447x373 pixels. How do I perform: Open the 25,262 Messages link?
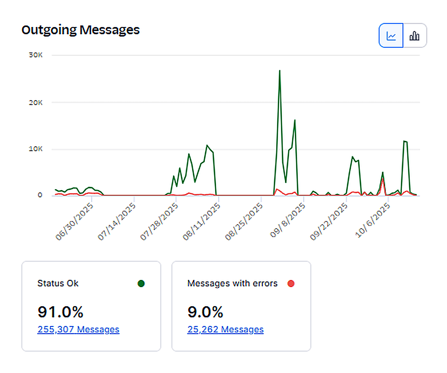pyautogui.click(x=225, y=329)
